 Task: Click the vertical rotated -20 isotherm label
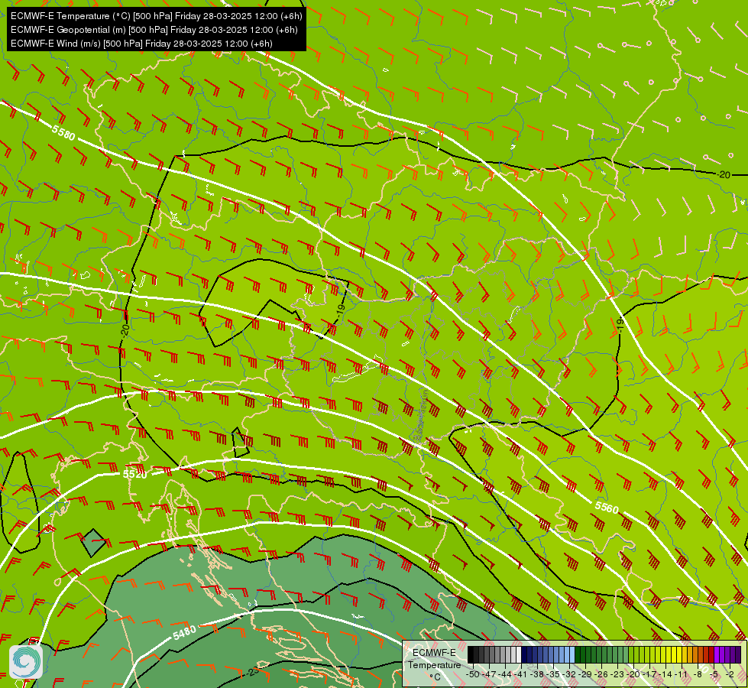(x=125, y=330)
